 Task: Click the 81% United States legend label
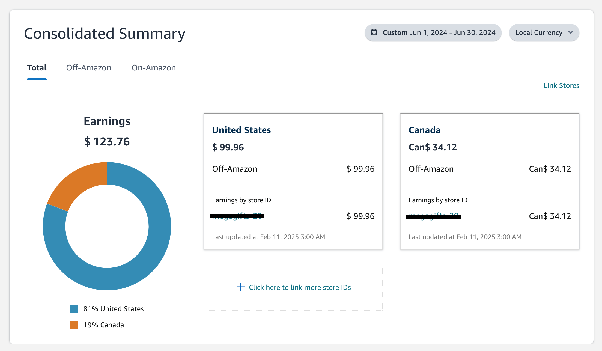coord(114,309)
